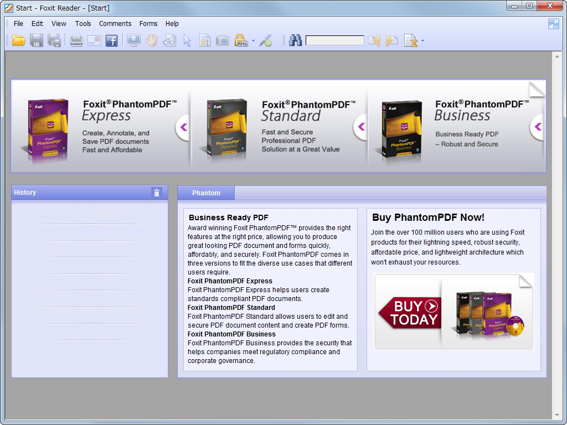Take a snapshot with the camera tool
The height and width of the screenshot is (425, 567).
tap(222, 40)
